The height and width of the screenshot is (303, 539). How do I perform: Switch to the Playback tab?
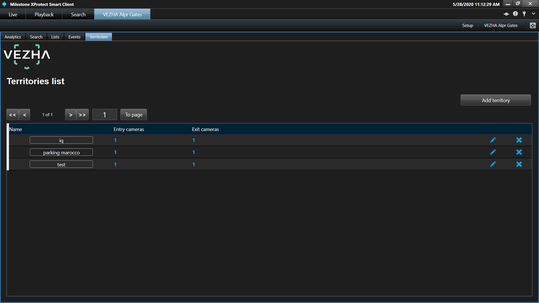(x=44, y=14)
